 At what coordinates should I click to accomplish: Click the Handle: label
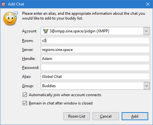click(x=28, y=59)
